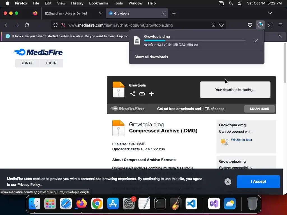
Task: Click the SIGN UP button
Action: tap(27, 63)
